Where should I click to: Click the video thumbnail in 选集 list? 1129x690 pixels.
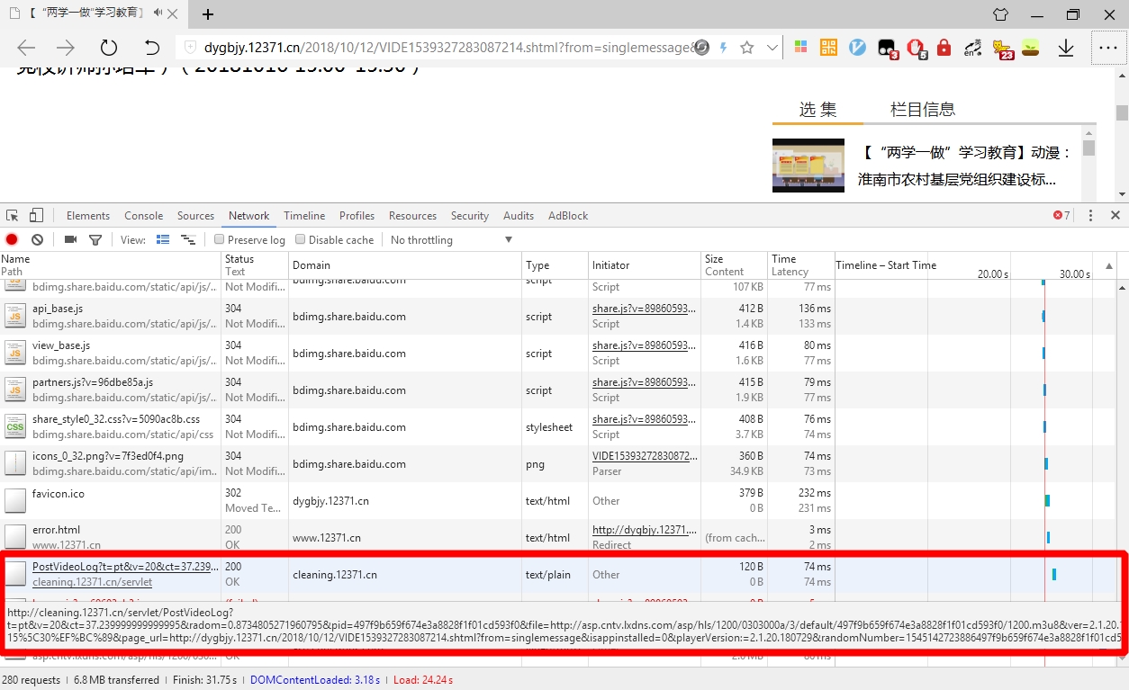click(808, 166)
